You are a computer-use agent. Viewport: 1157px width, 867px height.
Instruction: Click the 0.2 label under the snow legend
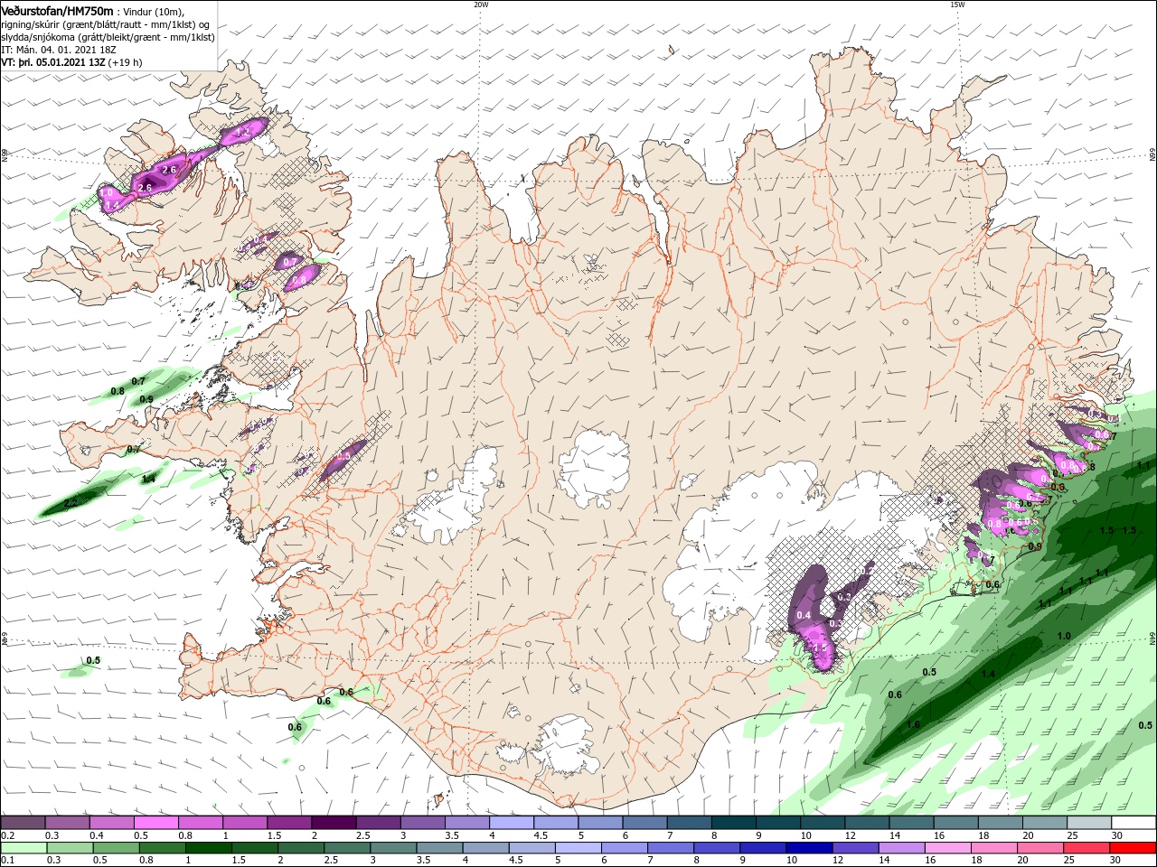7,835
